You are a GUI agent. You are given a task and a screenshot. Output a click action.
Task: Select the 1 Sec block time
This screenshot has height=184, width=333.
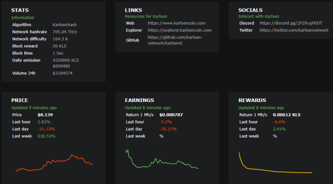[x=58, y=53]
